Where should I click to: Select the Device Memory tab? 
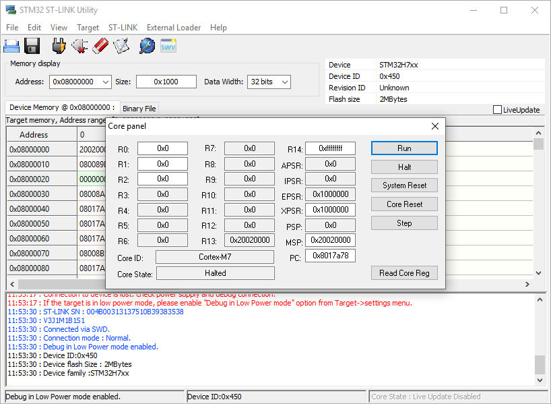[62, 107]
